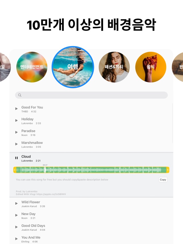Play the Good For You track
The width and height of the screenshot is (183, 244).
click(x=16, y=109)
